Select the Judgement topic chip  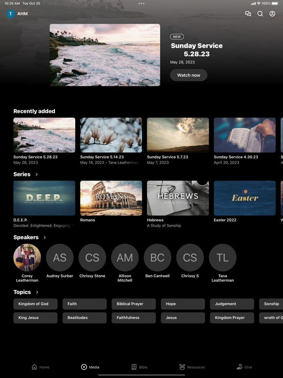232,304
